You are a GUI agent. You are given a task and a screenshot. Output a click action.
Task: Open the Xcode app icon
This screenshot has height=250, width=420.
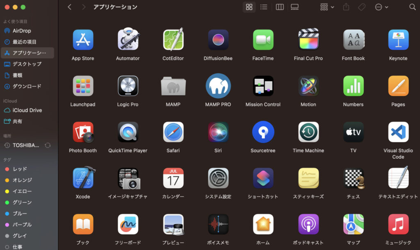[83, 178]
